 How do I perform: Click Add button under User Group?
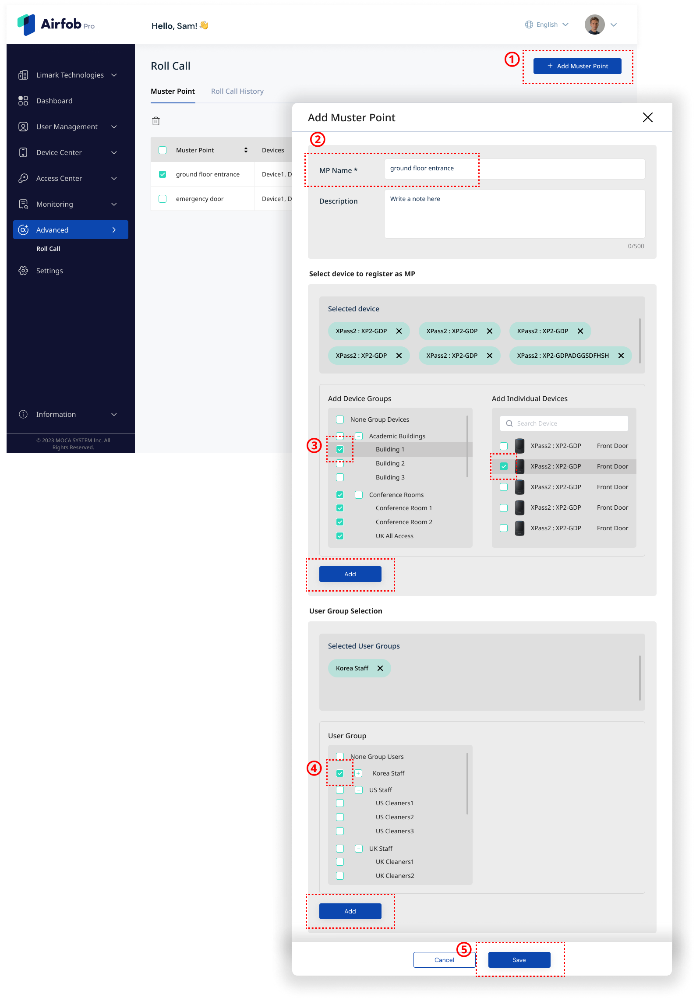350,911
